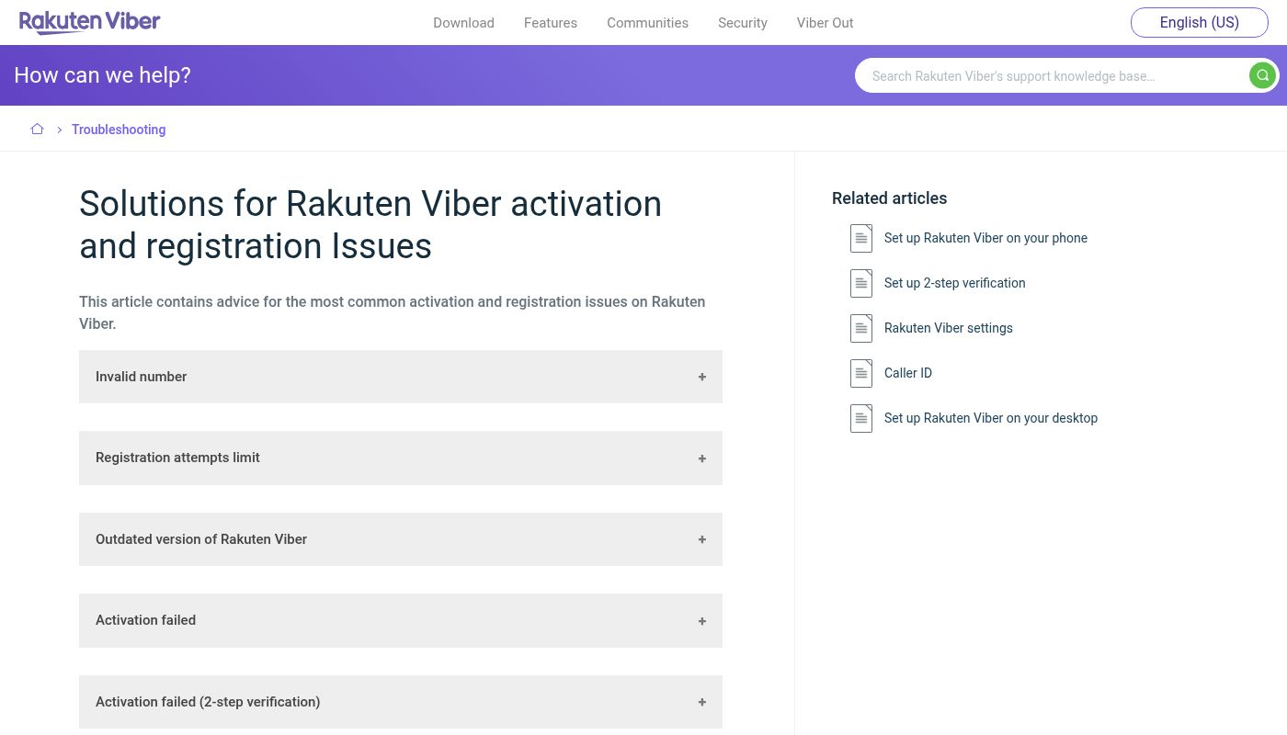This screenshot has height=735, width=1287.
Task: Click the green search icon button
Action: [1262, 75]
